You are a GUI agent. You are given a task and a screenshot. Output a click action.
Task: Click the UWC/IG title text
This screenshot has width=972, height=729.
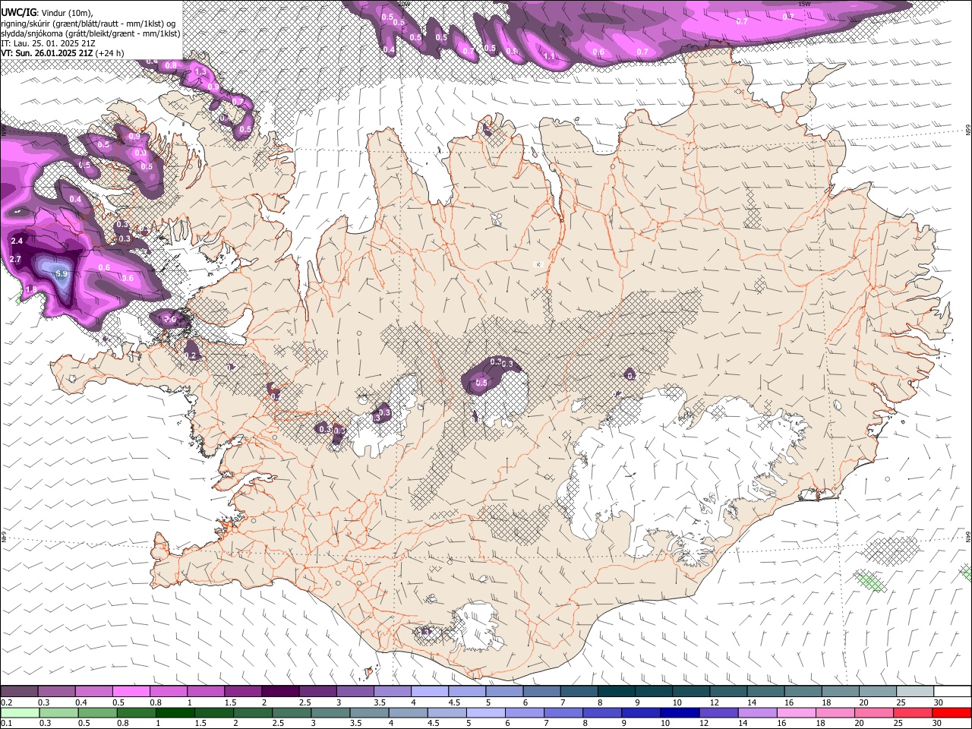point(18,13)
